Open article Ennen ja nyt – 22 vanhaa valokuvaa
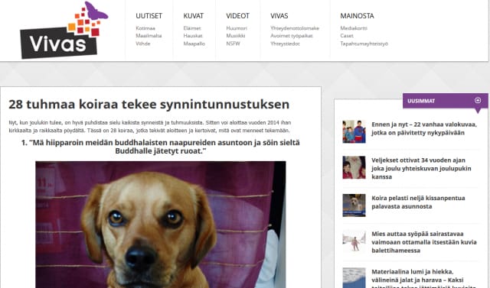Image resolution: width=490 pixels, height=288 pixels. point(424,128)
